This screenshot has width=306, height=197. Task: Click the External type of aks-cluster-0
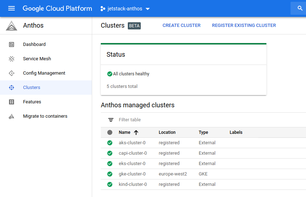coord(207,143)
